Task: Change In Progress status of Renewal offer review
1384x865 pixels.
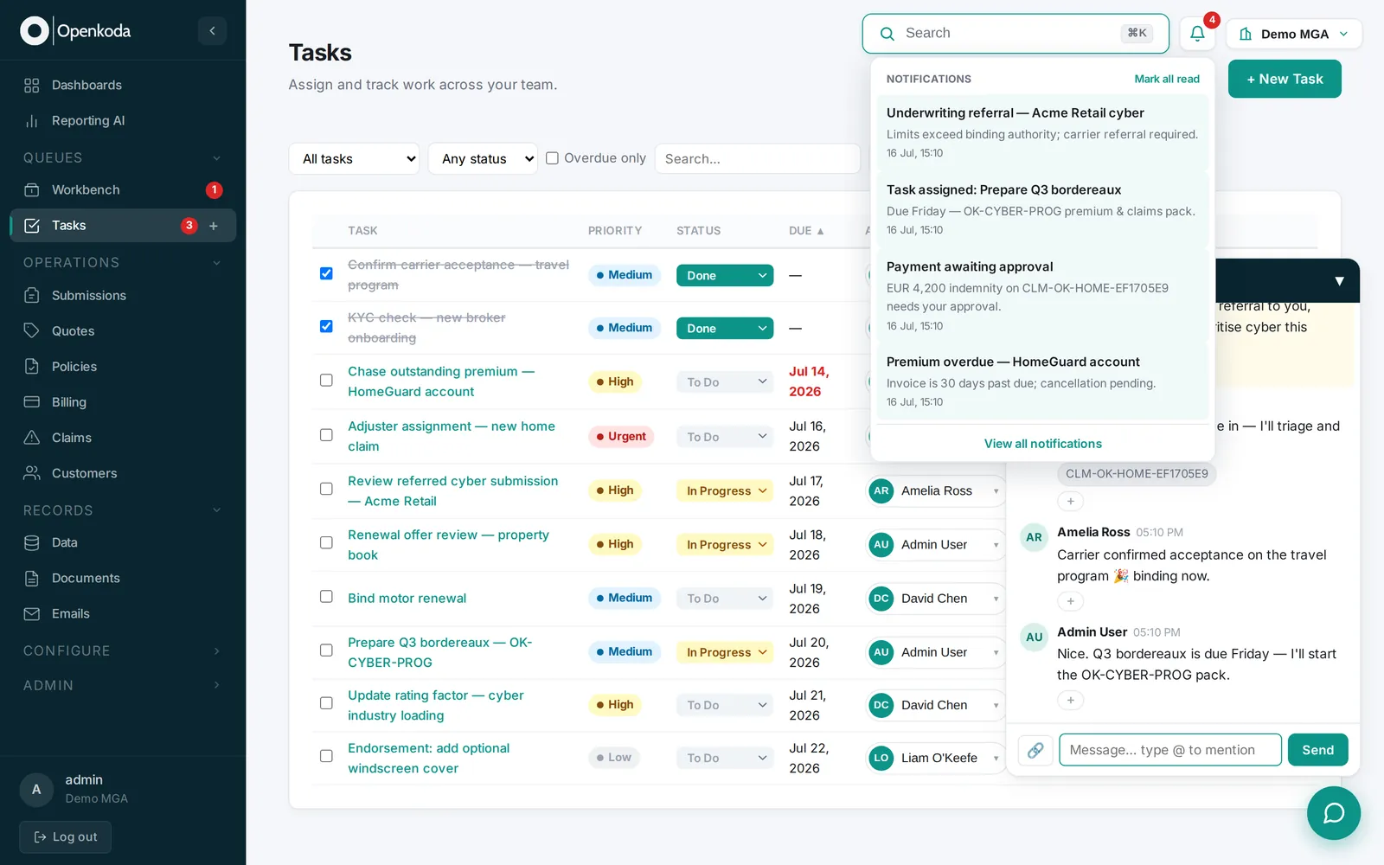Action: [725, 545]
